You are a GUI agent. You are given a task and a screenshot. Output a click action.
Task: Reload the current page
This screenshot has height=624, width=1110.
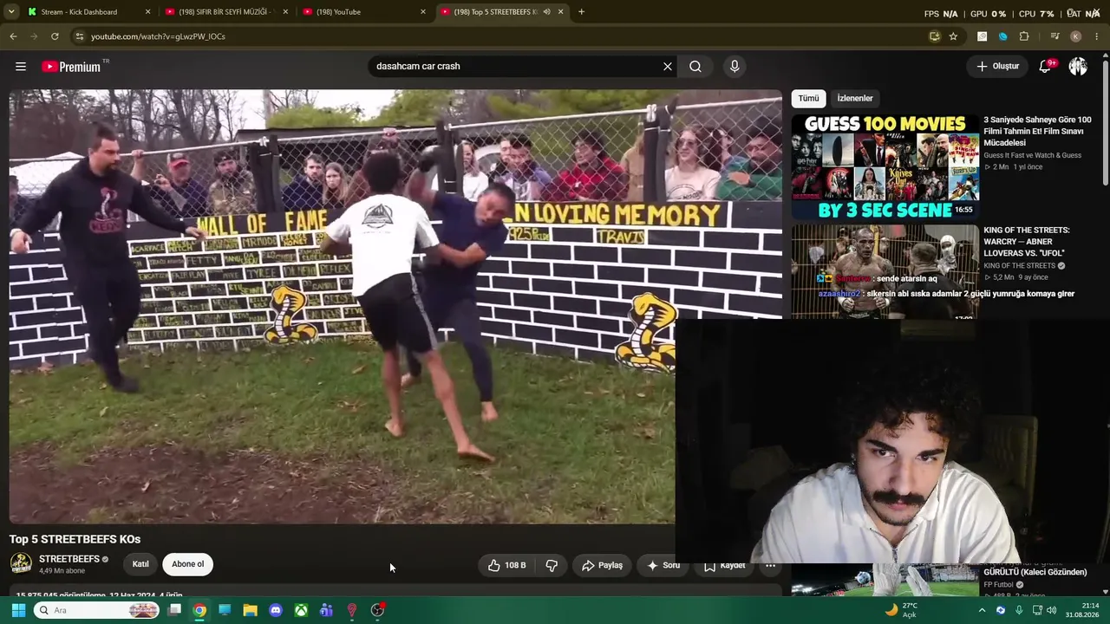tap(55, 36)
